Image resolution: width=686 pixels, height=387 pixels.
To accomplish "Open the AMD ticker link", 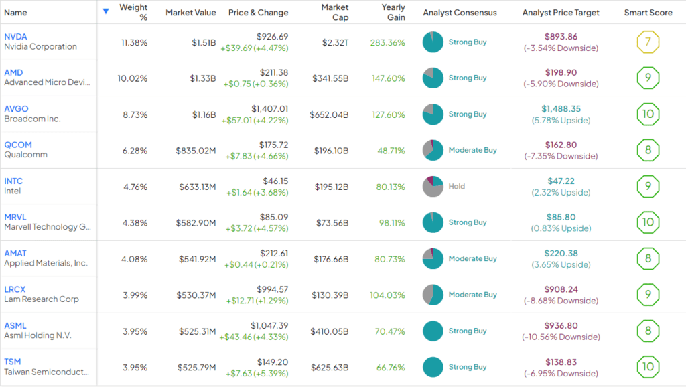I will pos(14,73).
